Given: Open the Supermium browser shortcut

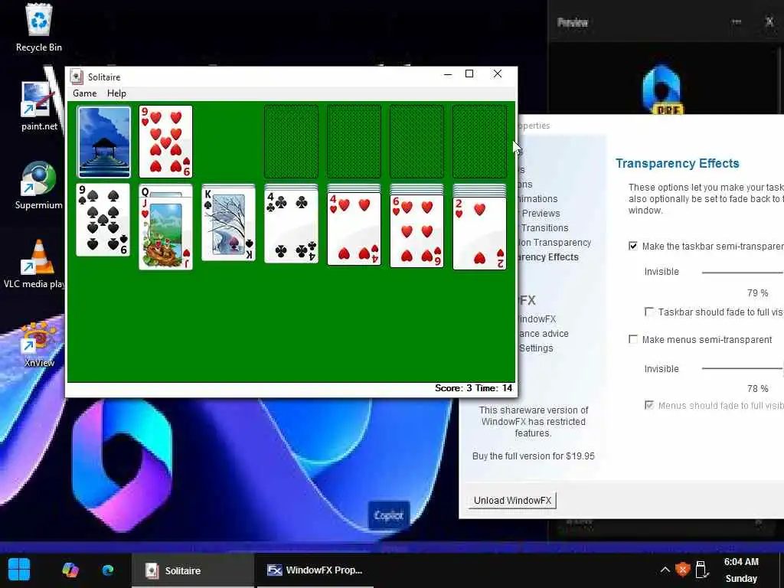Looking at the screenshot, I should [x=39, y=185].
